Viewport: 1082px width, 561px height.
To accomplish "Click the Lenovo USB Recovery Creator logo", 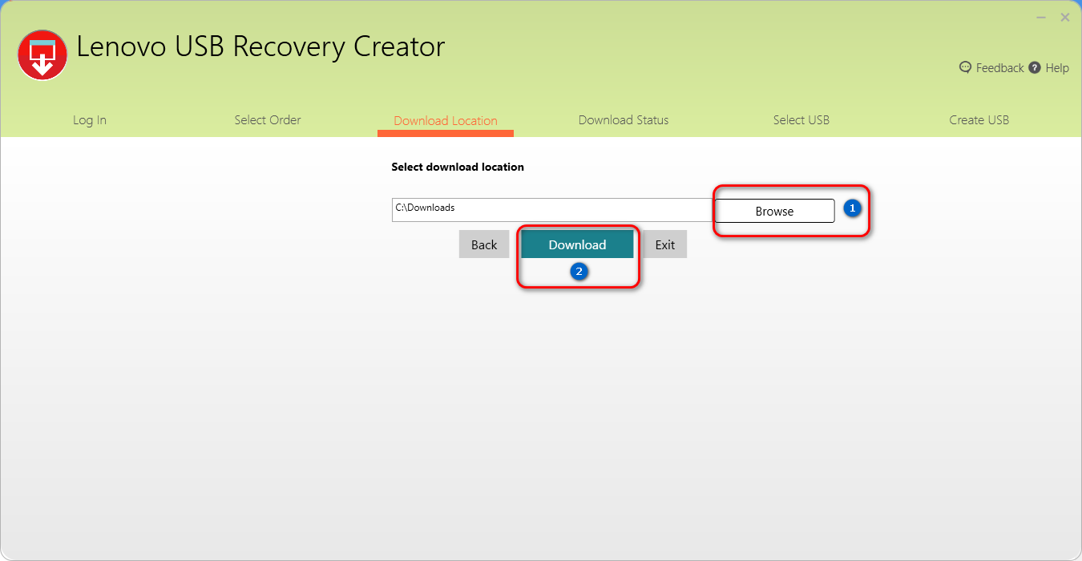I will coord(42,54).
